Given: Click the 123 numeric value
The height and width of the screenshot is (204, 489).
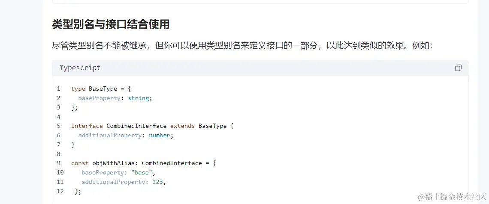Looking at the screenshot, I should pos(157,182).
